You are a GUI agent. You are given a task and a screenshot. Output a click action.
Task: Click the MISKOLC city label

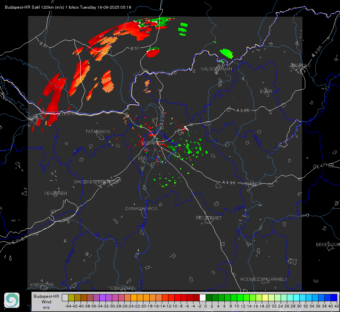(x=301, y=65)
